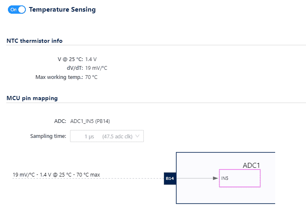Click the Max working temp. label
Image resolution: width=306 pixels, height=216 pixels.
pyautogui.click(x=60, y=77)
